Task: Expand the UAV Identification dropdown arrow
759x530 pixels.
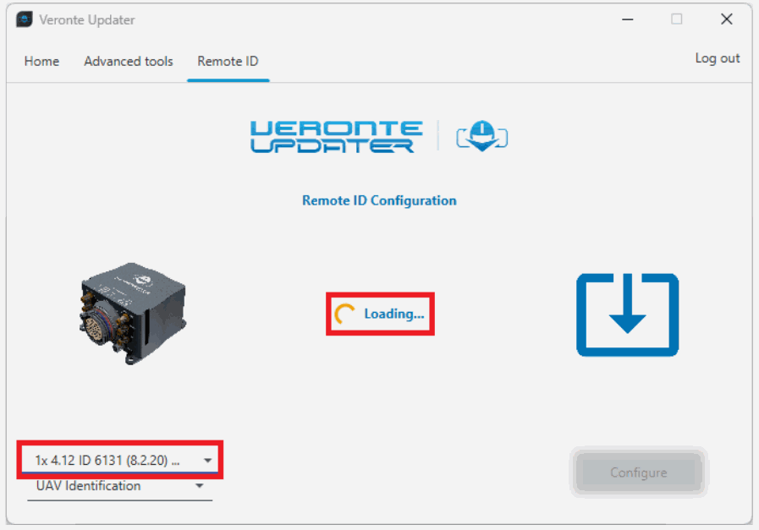Action: [x=200, y=486]
